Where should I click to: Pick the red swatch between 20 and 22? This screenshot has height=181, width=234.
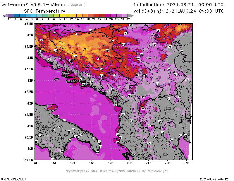[97, 16]
